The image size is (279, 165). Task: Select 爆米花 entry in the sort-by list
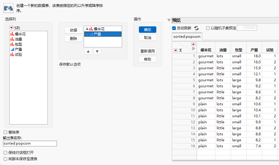pos(103,29)
